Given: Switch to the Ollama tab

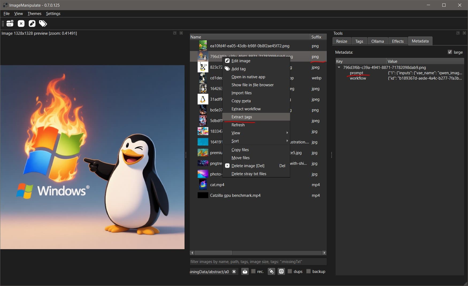Looking at the screenshot, I should point(377,41).
